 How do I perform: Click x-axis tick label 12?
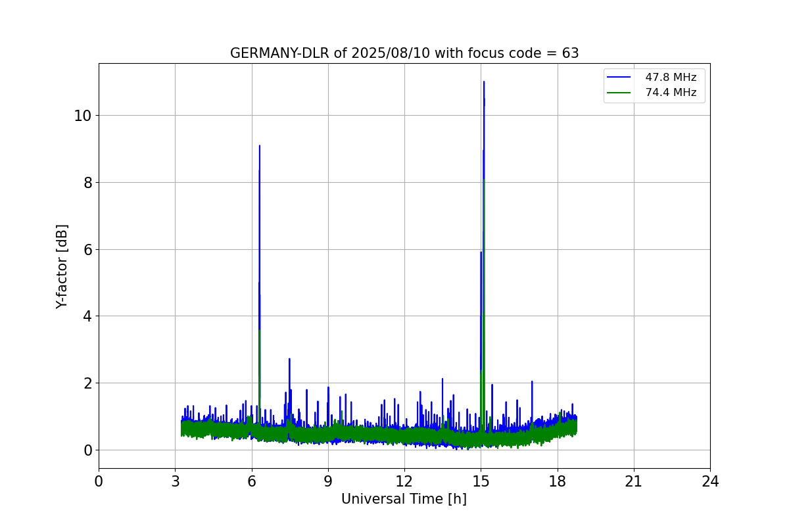pos(404,482)
